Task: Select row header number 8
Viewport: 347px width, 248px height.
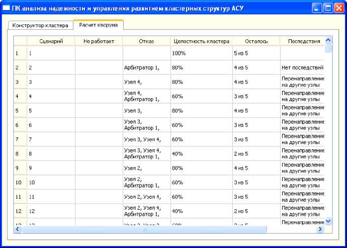Action: coord(20,153)
